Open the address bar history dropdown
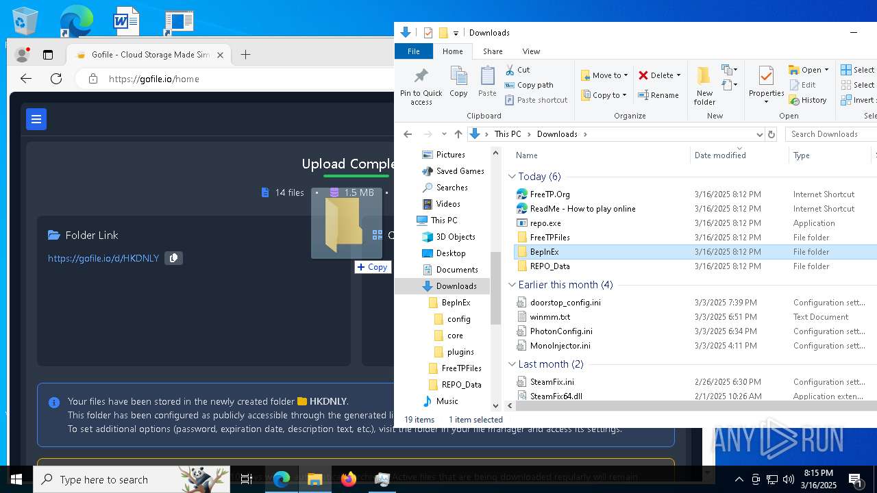This screenshot has height=493, width=877. tap(759, 134)
